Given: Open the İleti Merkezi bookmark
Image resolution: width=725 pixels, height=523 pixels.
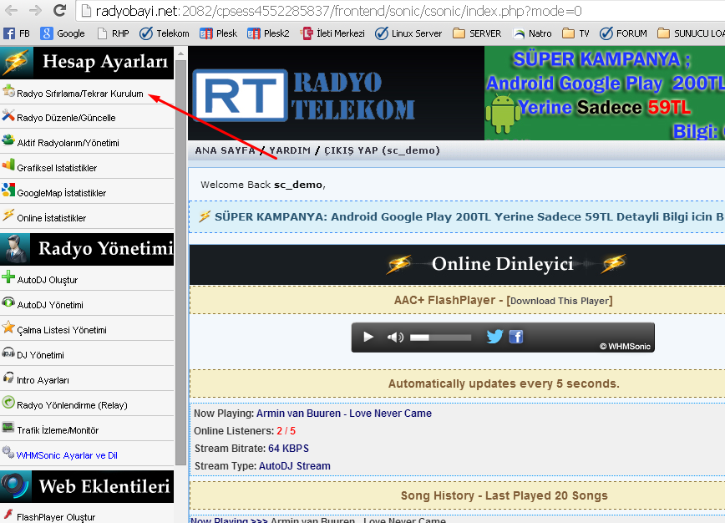Looking at the screenshot, I should pos(332,33).
